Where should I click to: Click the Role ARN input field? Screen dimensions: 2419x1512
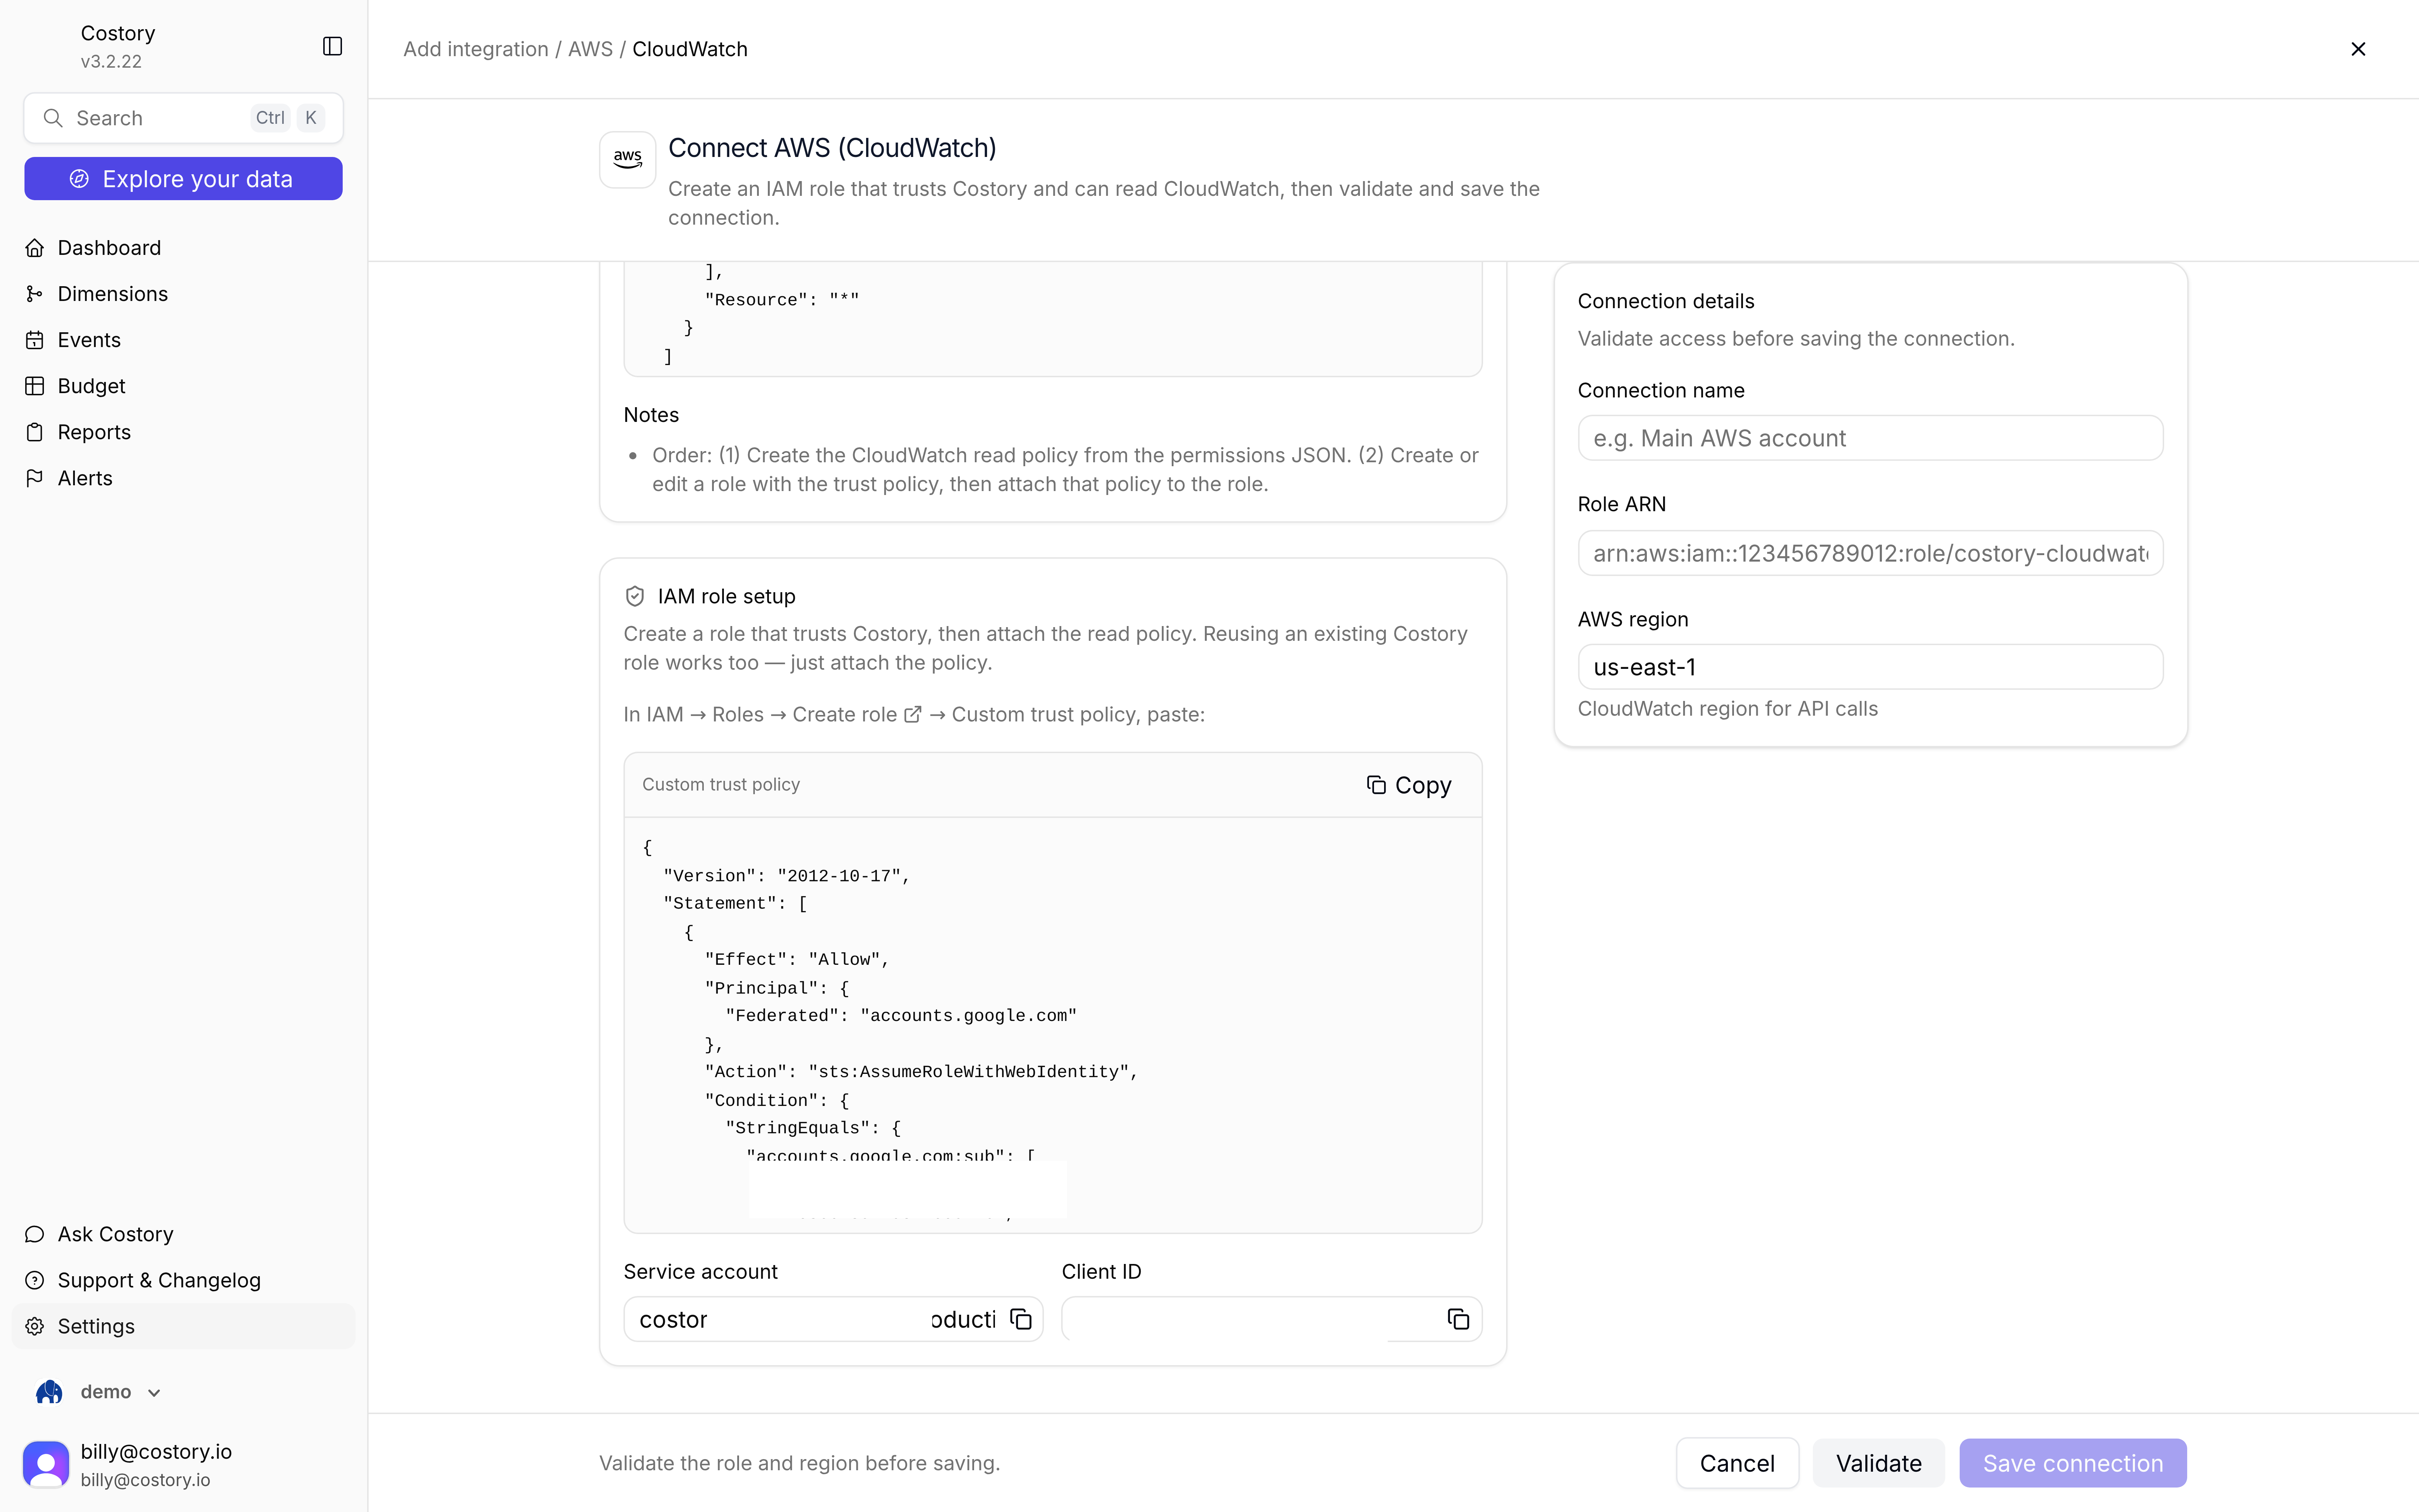pyautogui.click(x=1870, y=553)
